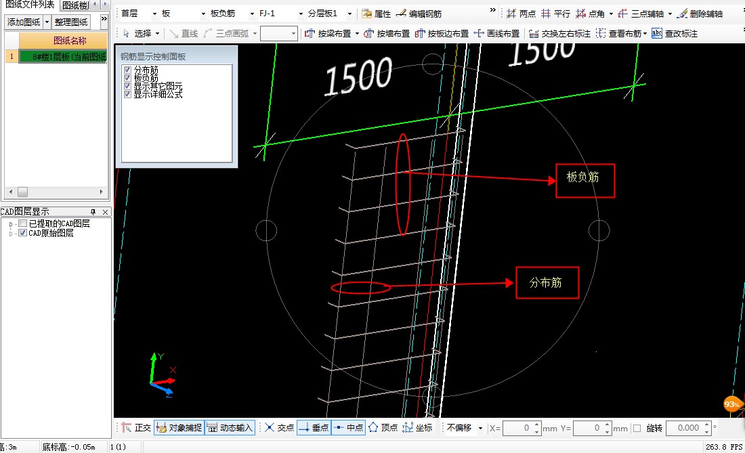
Task: Toggle 垂点 perpendicular snap
Action: coord(314,428)
